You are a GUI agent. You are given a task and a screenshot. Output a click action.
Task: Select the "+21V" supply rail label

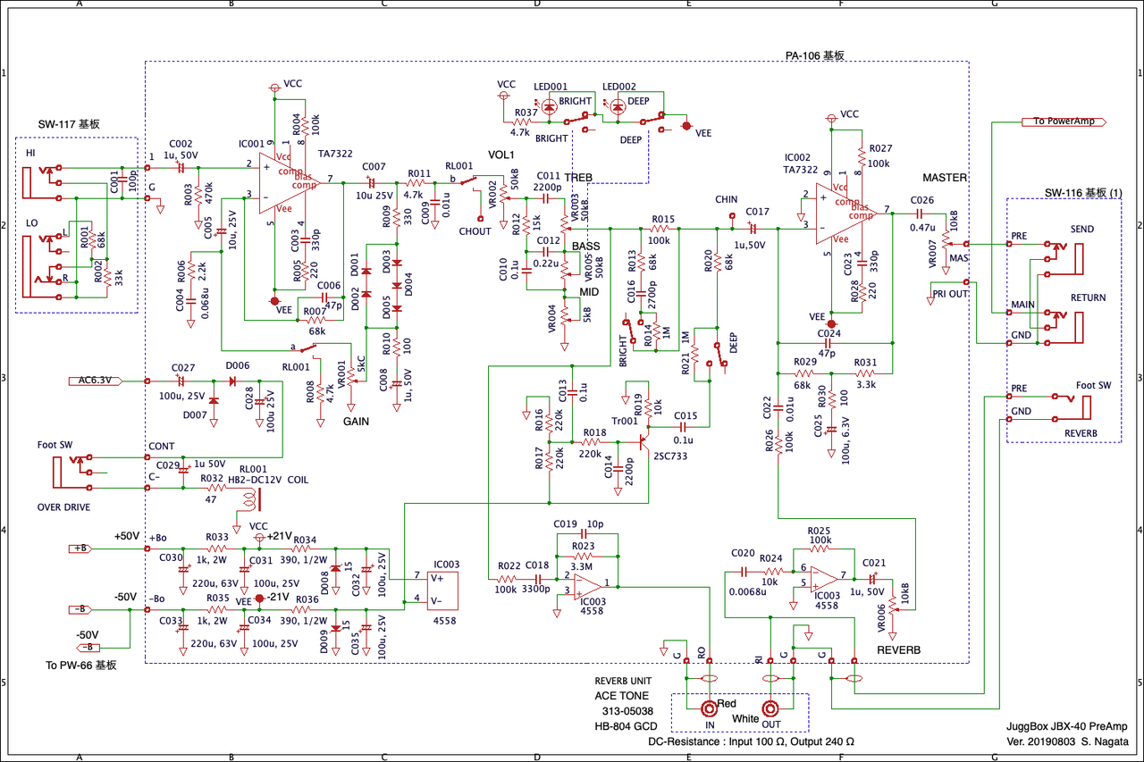click(x=281, y=536)
